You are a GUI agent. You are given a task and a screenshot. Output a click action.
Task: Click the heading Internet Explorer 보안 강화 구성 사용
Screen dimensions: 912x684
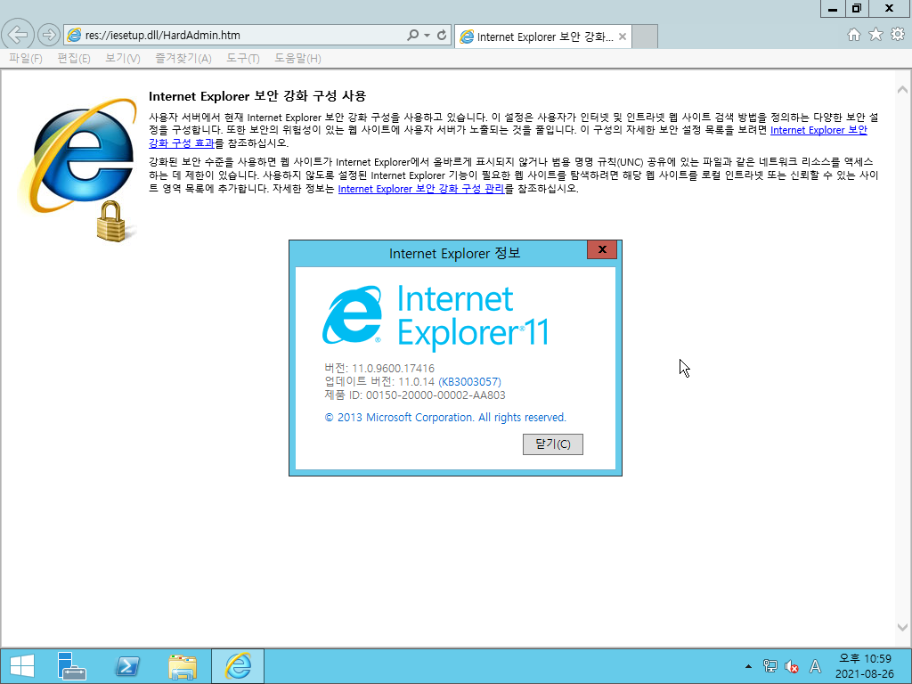coord(257,96)
